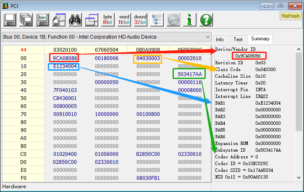This screenshot has height=192, width=304.
Task: Select register value C8436001
Action: coord(65,98)
